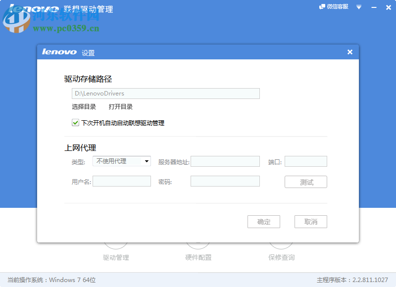Click the 确定 confirm button
The height and width of the screenshot is (287, 396).
click(263, 222)
